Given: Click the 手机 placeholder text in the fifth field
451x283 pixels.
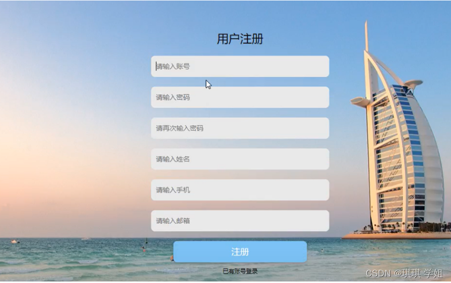Looking at the screenshot, I should click(x=183, y=190).
